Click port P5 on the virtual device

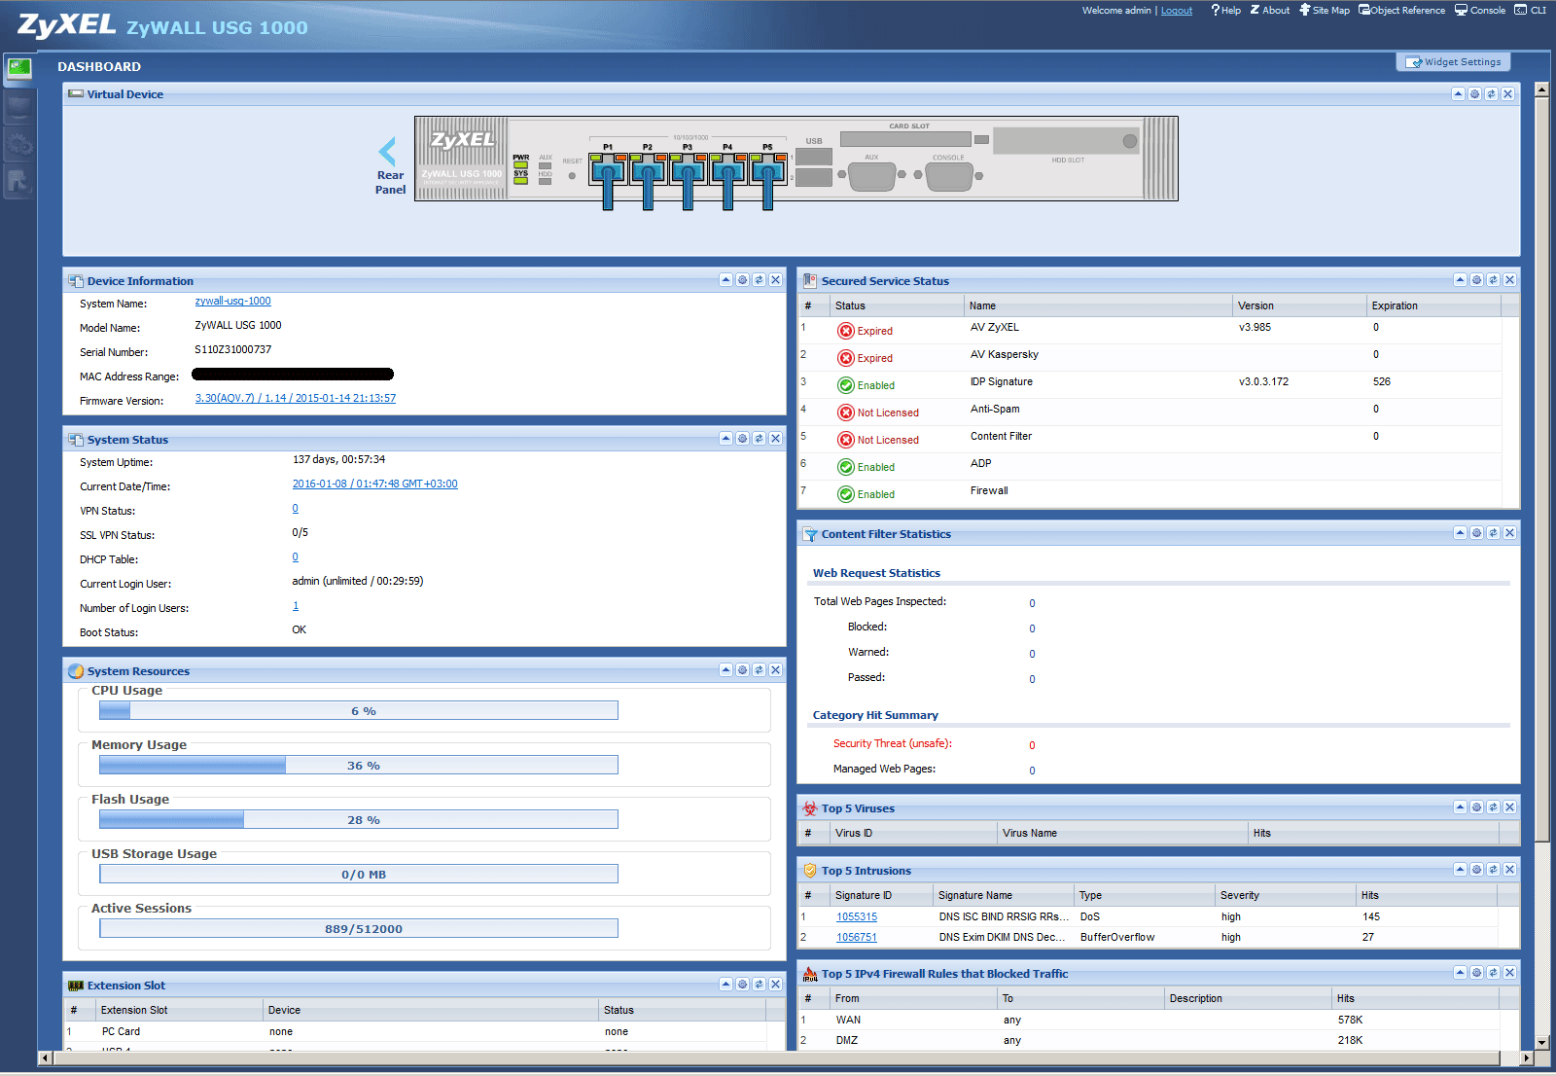click(767, 173)
